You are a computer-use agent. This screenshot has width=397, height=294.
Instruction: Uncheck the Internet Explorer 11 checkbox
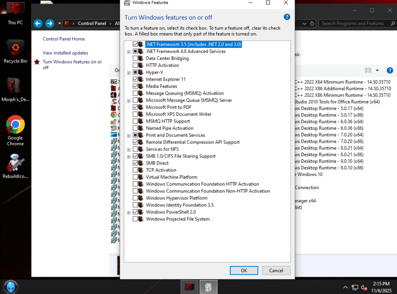click(x=135, y=79)
